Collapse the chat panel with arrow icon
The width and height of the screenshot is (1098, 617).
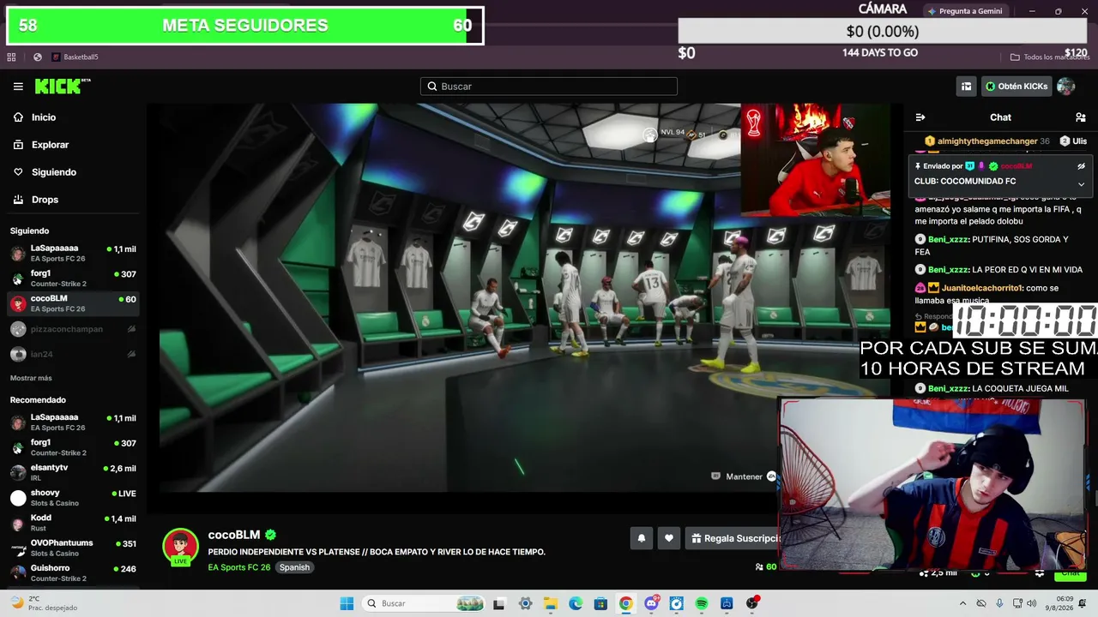920,117
